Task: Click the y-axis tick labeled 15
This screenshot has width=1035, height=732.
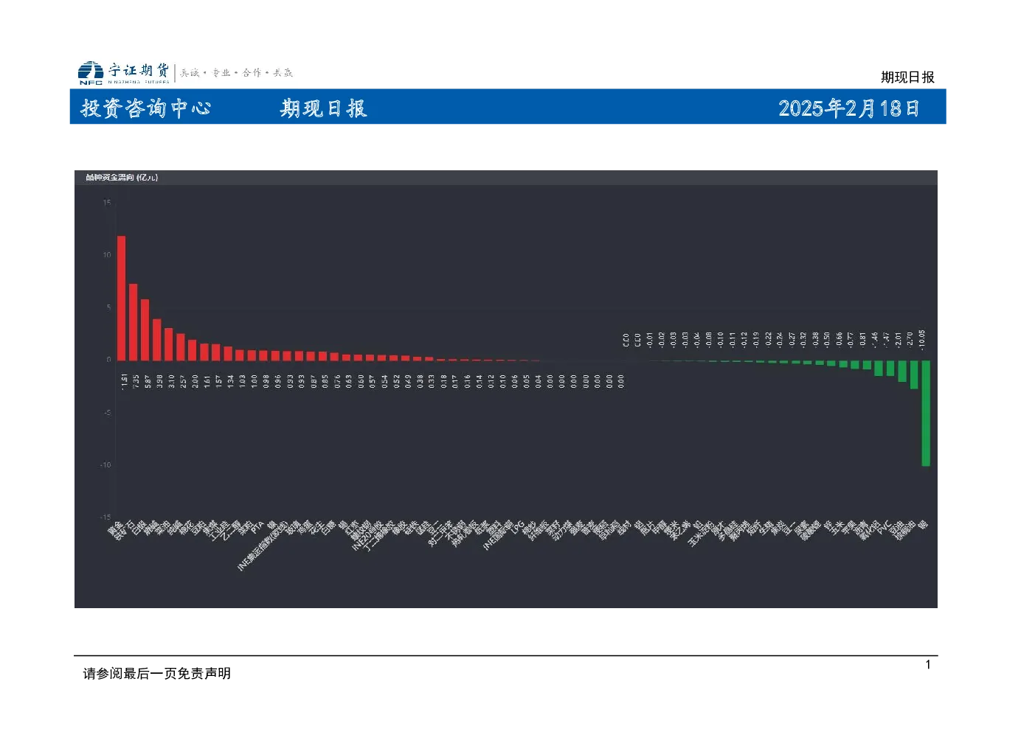Action: [x=107, y=202]
